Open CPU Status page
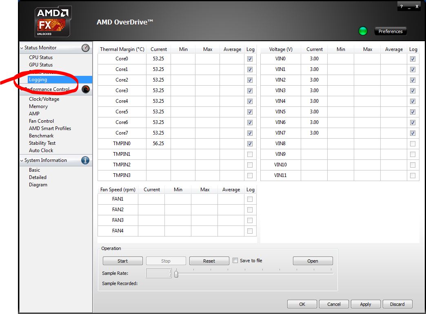The height and width of the screenshot is (314, 426). pyautogui.click(x=41, y=57)
